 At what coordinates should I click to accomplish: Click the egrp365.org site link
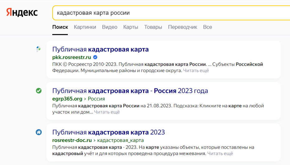[67, 99]
